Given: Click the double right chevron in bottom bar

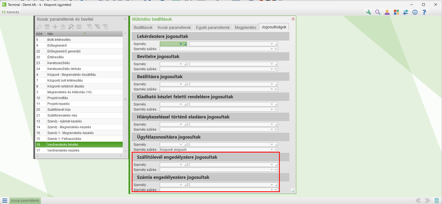Looking at the screenshot, I should (427, 201).
